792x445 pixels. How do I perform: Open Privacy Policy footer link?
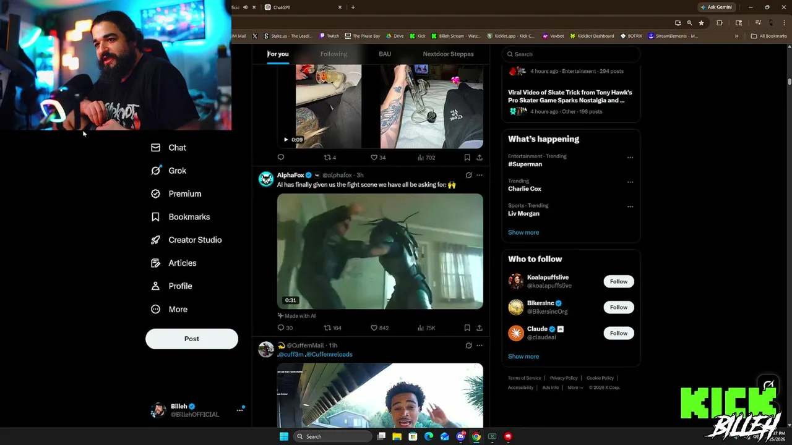coord(564,378)
